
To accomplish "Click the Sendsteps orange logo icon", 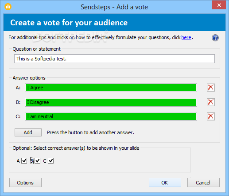I will coord(8,7).
